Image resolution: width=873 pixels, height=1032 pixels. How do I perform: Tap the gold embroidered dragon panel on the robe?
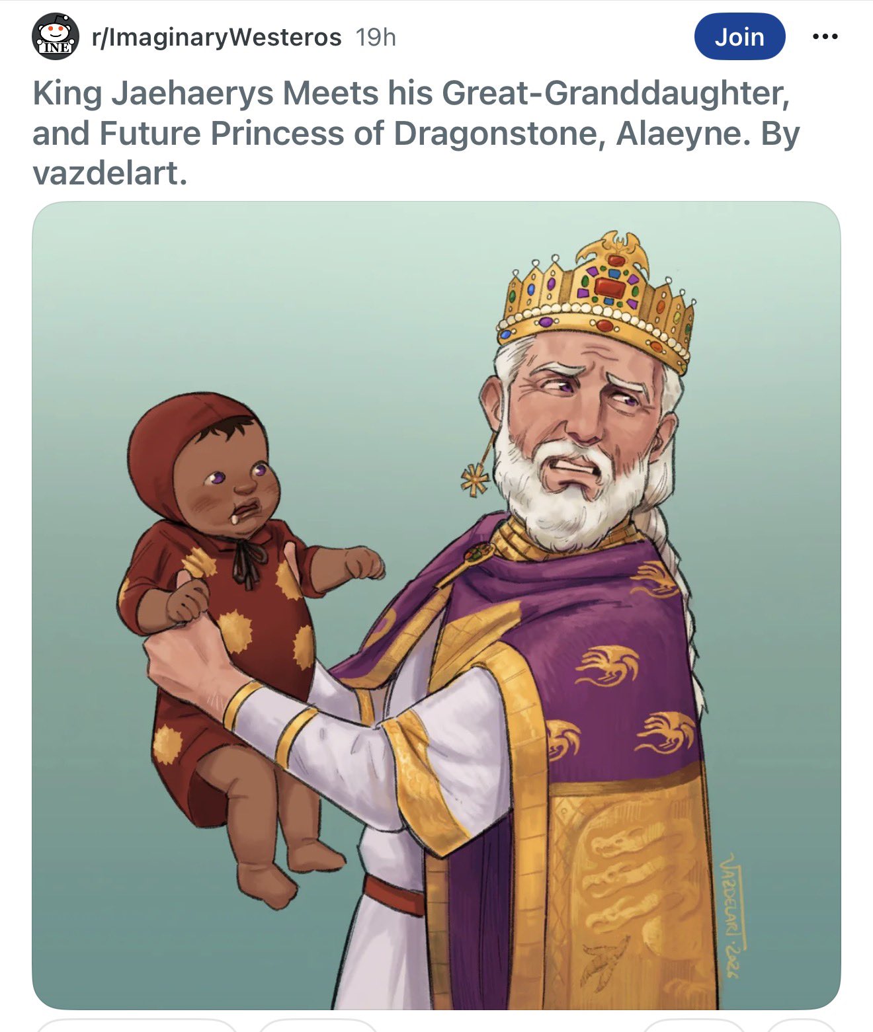coord(628,886)
